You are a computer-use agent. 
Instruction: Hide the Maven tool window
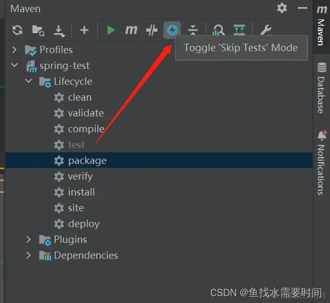pos(303,8)
